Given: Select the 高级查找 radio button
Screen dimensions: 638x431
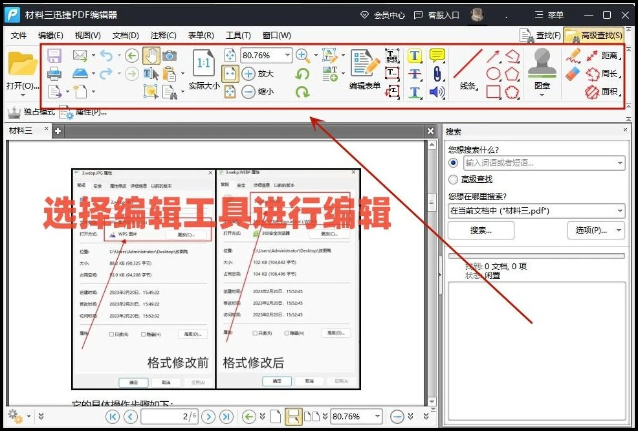Looking at the screenshot, I should click(x=453, y=179).
